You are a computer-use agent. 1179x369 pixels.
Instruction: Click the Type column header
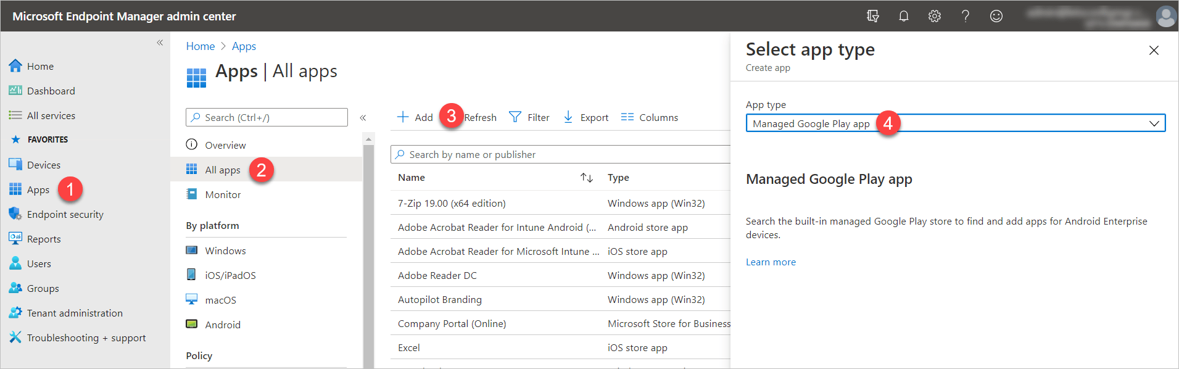click(618, 178)
